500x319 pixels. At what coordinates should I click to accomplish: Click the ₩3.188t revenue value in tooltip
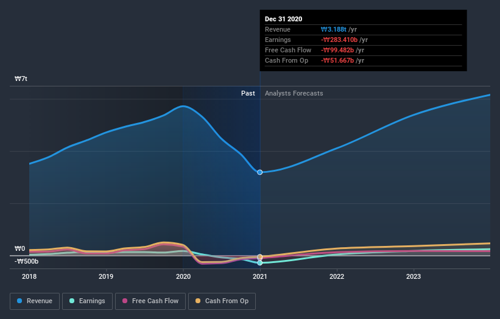[334, 29]
